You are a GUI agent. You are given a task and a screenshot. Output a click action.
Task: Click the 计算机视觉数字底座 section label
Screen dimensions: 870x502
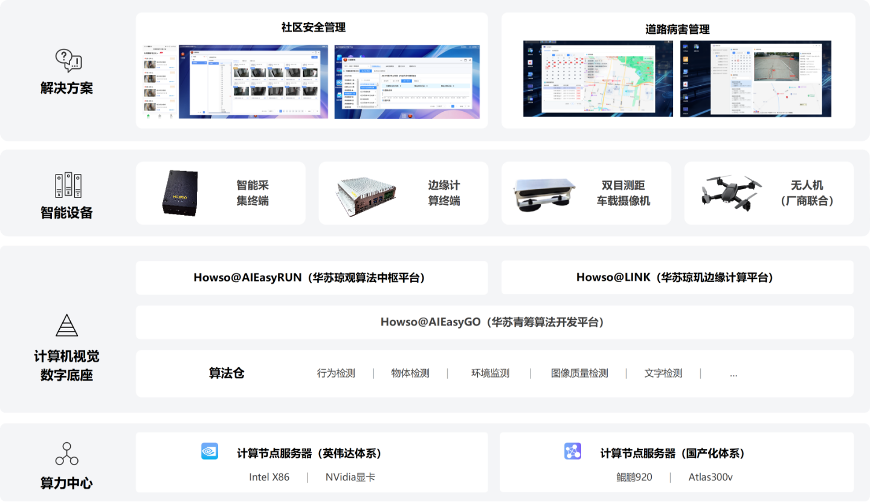coord(66,365)
